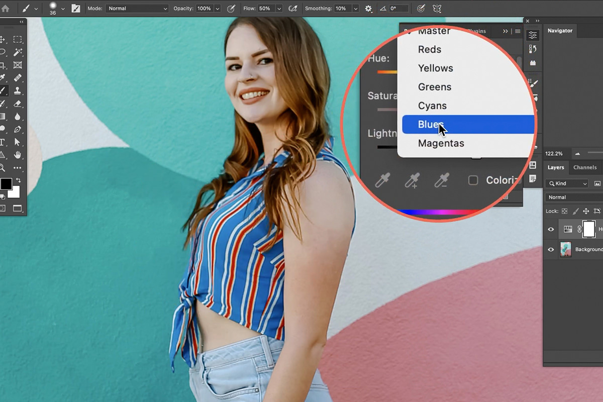Click the Navigator zoom out mountain icon
This screenshot has width=603, height=402.
[577, 153]
